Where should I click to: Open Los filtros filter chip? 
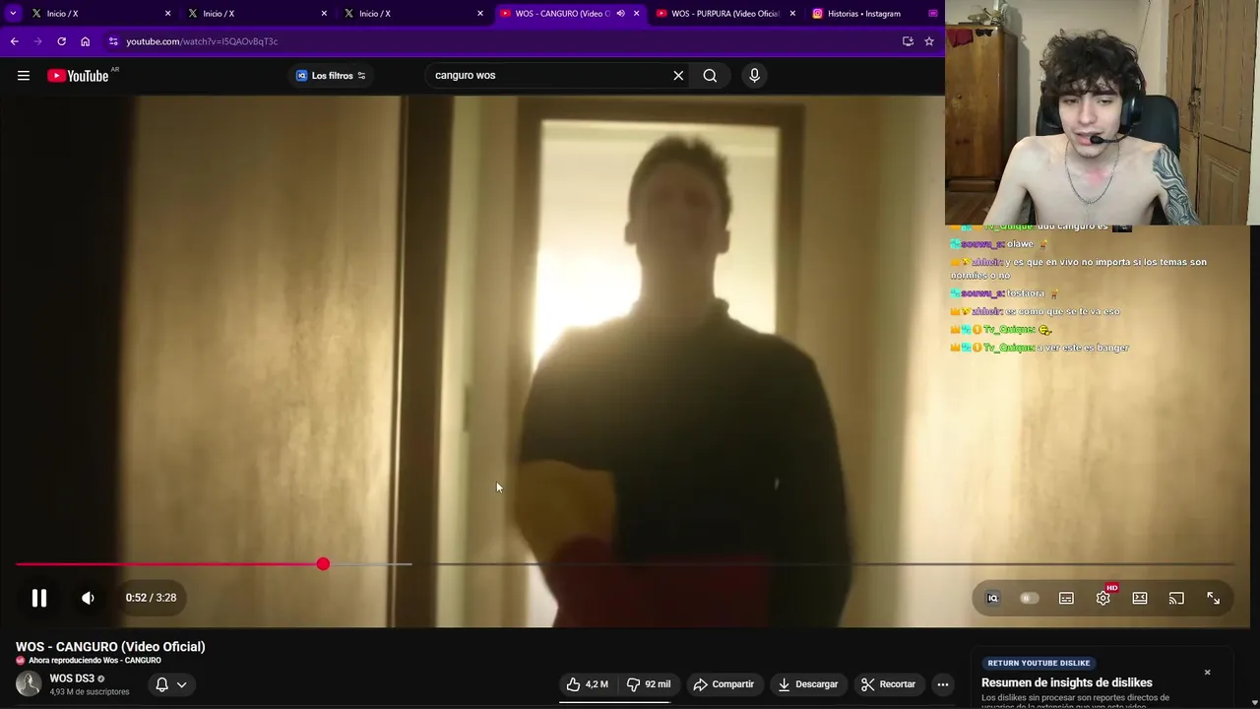tap(331, 76)
